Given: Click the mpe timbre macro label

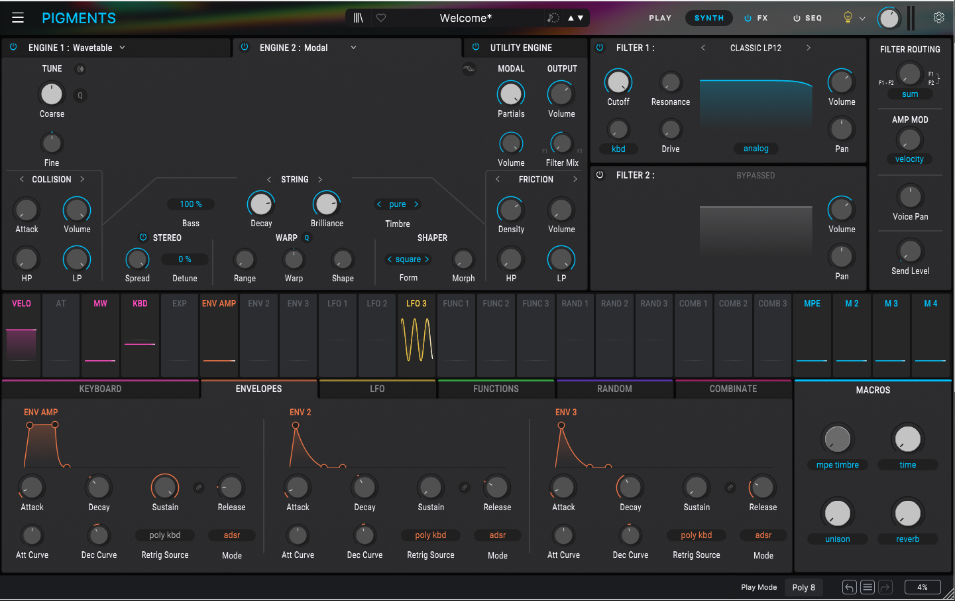Looking at the screenshot, I should pyautogui.click(x=838, y=465).
